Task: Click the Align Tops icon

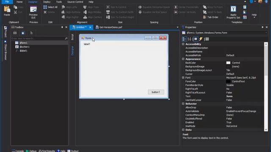Action: tap(85, 7)
